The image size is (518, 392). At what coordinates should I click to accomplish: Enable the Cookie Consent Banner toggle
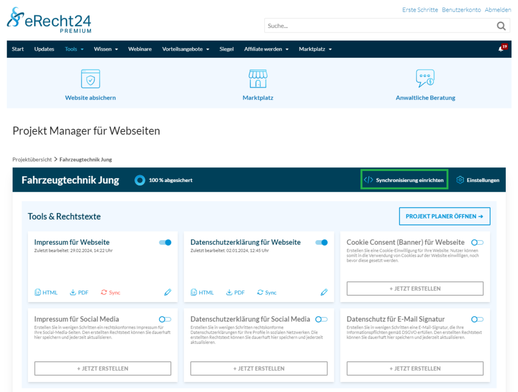pos(477,243)
